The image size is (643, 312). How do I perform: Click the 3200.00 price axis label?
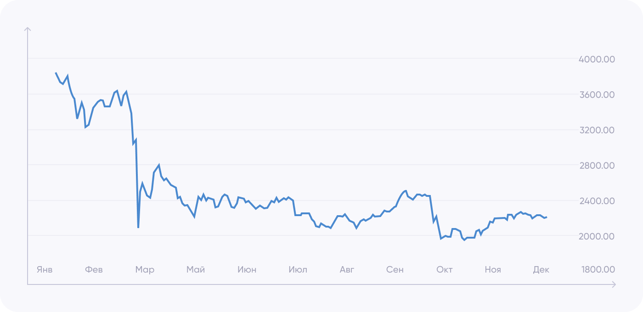[x=597, y=130]
